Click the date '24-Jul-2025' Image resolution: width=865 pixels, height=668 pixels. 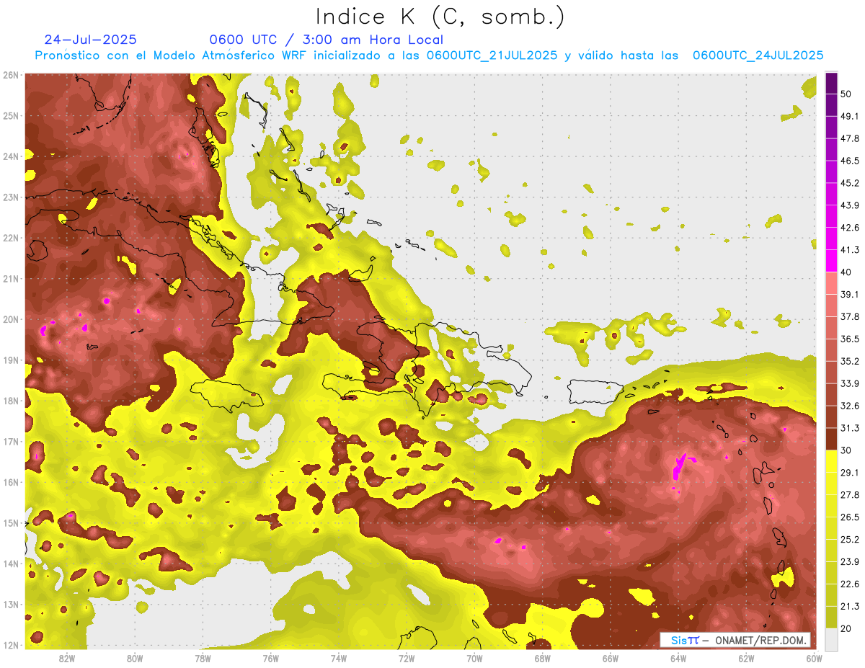tap(90, 40)
